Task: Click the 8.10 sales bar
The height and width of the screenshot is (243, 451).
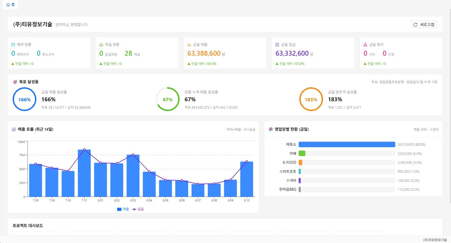Action: tap(247, 179)
